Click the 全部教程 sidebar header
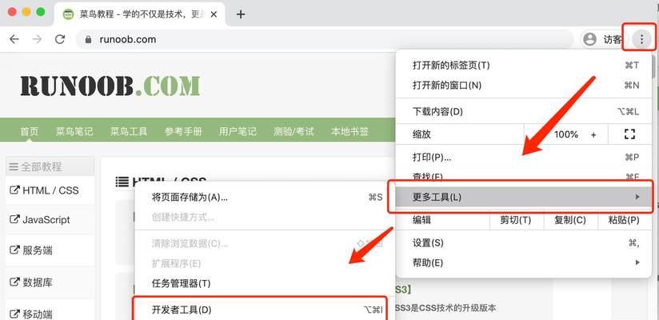The width and height of the screenshot is (659, 320). point(50,166)
